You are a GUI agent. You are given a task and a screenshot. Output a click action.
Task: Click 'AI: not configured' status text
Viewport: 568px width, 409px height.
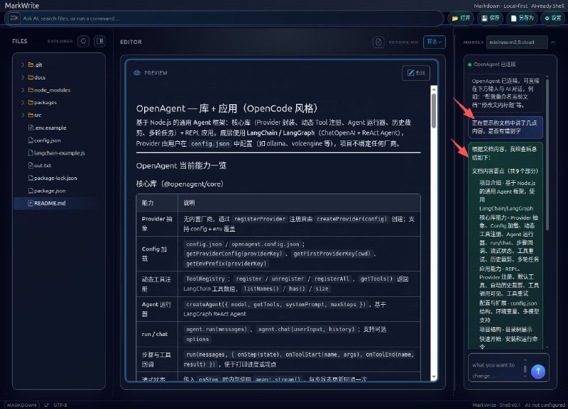click(545, 405)
